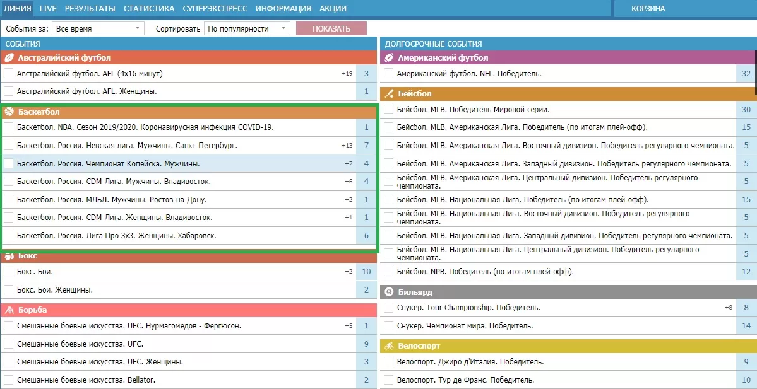Click the Australian football icon in header
Screen dimensions: 757x389
pos(9,57)
